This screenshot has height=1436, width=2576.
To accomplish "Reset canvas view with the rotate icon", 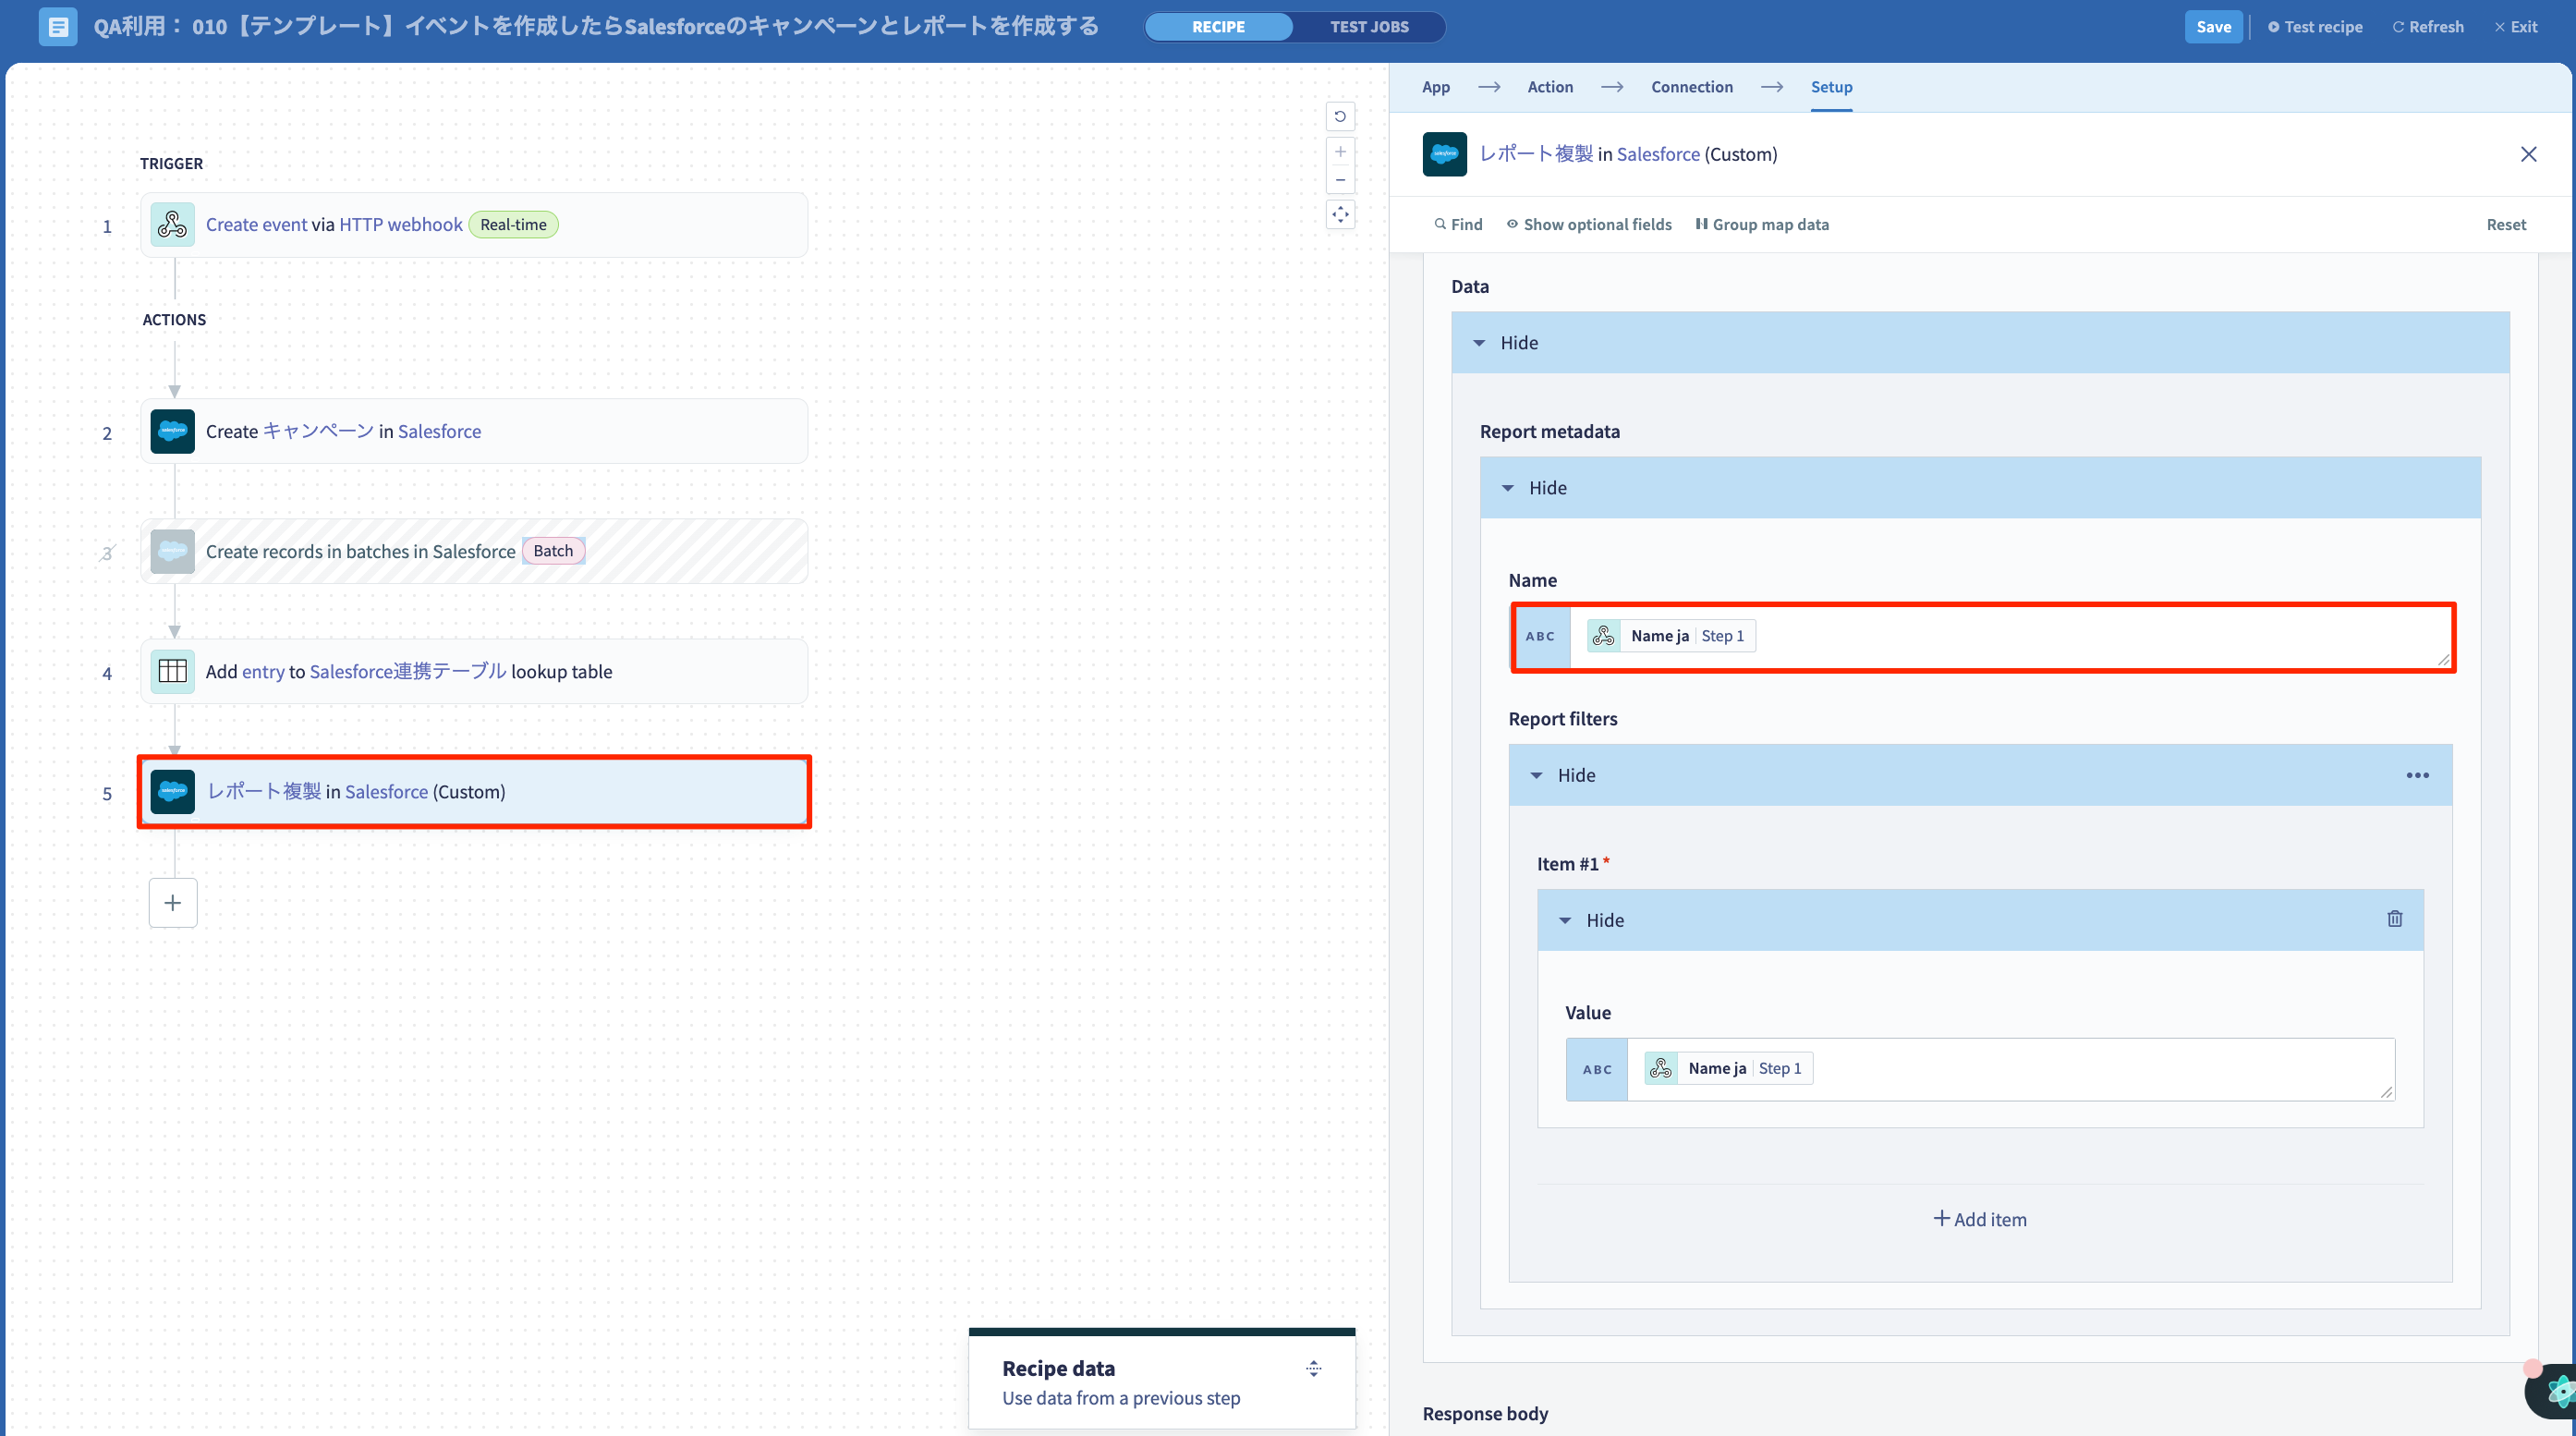I will pyautogui.click(x=1340, y=117).
